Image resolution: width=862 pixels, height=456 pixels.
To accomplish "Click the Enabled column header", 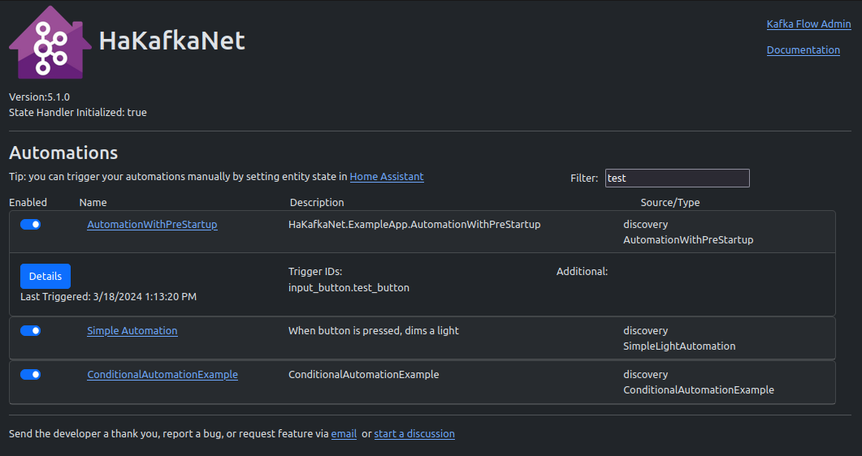I will click(x=28, y=203).
